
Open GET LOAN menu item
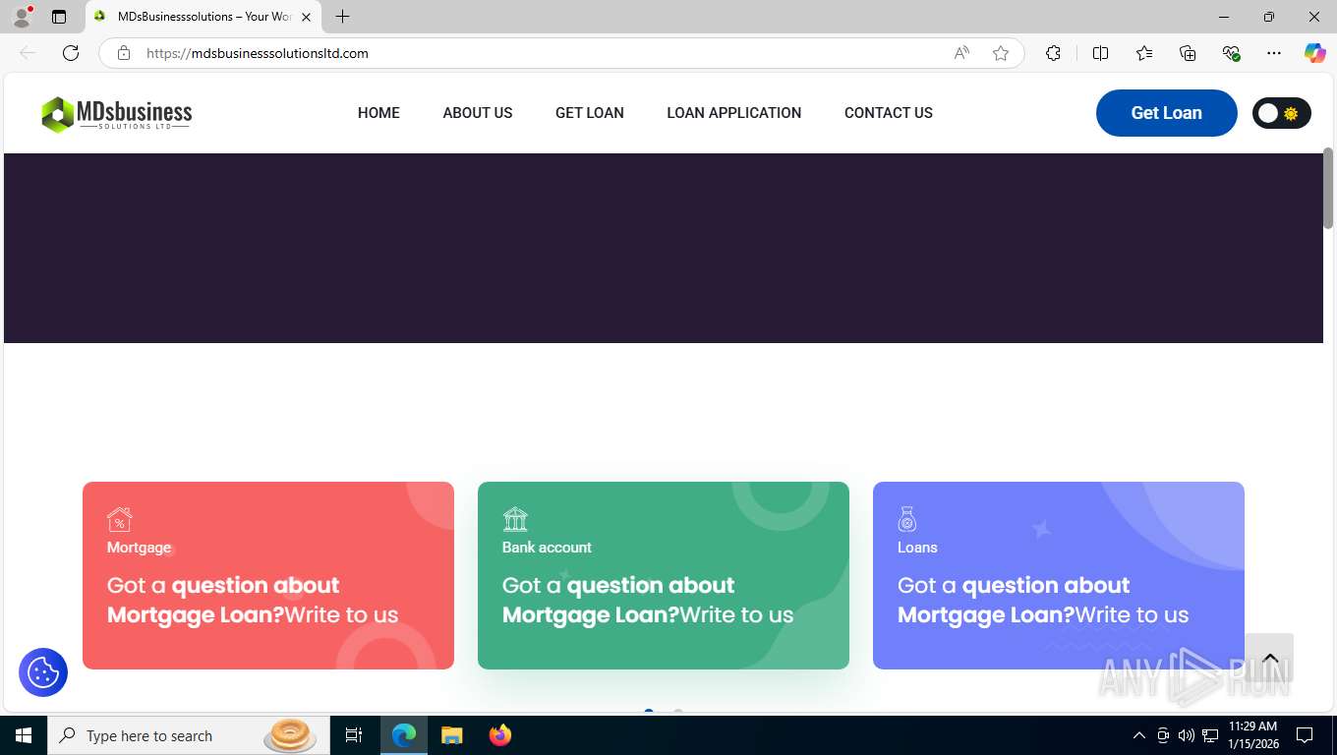pos(590,113)
